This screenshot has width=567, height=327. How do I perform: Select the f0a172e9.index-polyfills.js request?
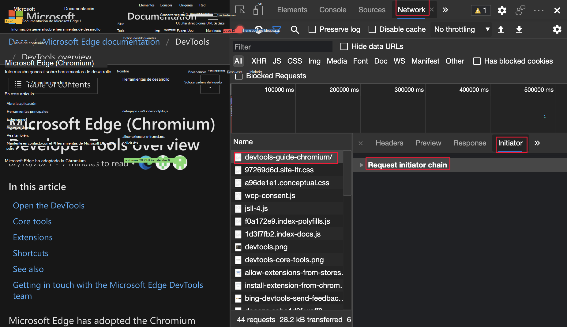(287, 221)
